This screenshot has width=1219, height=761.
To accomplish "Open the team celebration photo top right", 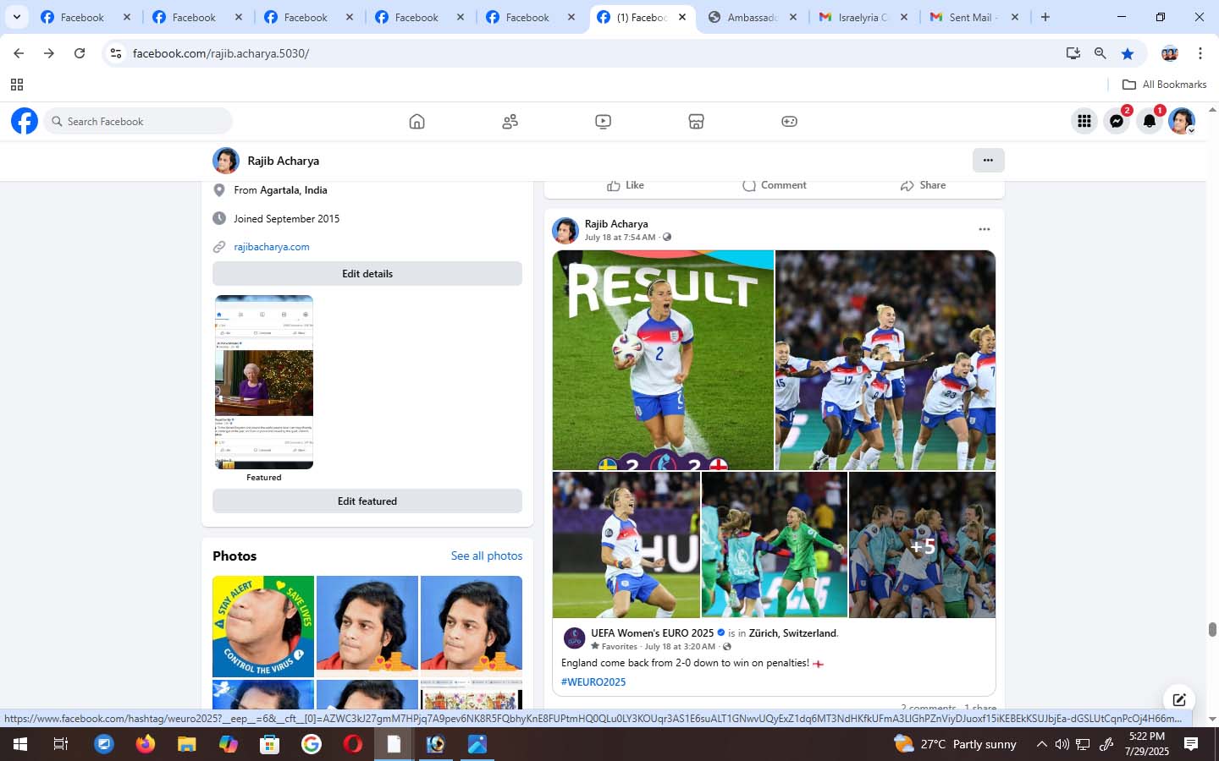I will point(885,360).
